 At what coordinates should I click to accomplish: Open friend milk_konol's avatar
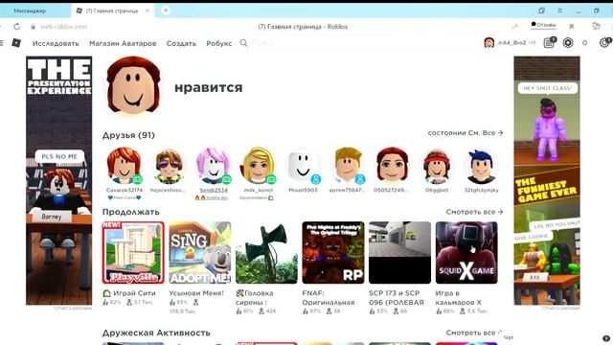pyautogui.click(x=258, y=166)
